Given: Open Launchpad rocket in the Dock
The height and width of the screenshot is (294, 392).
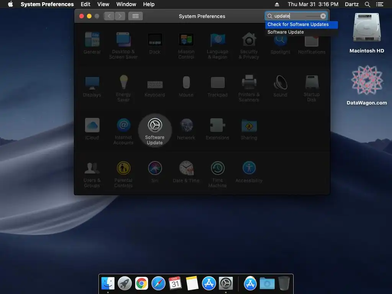Looking at the screenshot, I should pyautogui.click(x=125, y=283).
